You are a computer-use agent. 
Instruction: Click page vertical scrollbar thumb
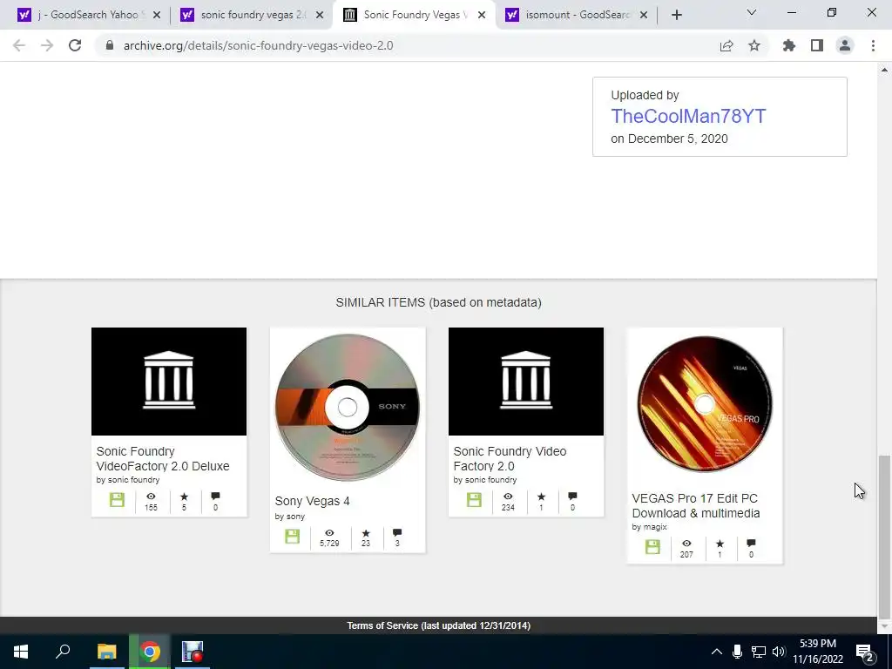884,536
